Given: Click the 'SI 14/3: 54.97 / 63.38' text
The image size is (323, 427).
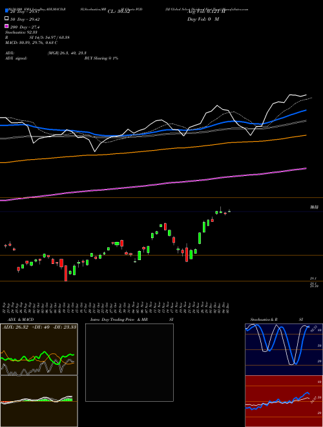Looking at the screenshot, I should coord(49,38).
